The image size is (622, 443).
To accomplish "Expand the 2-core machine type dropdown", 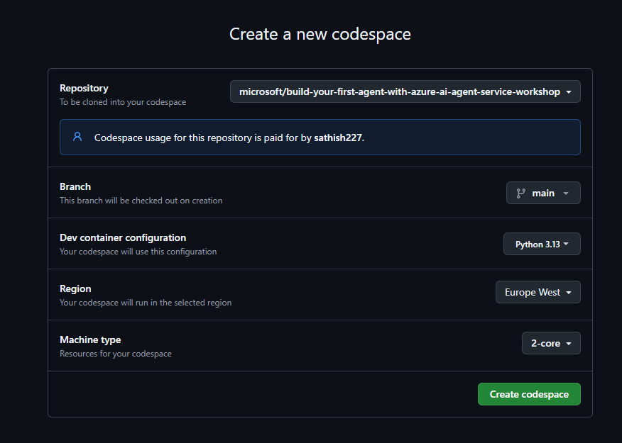I will coord(545,343).
